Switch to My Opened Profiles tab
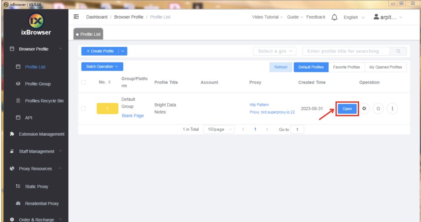421x222 pixels. 385,67
